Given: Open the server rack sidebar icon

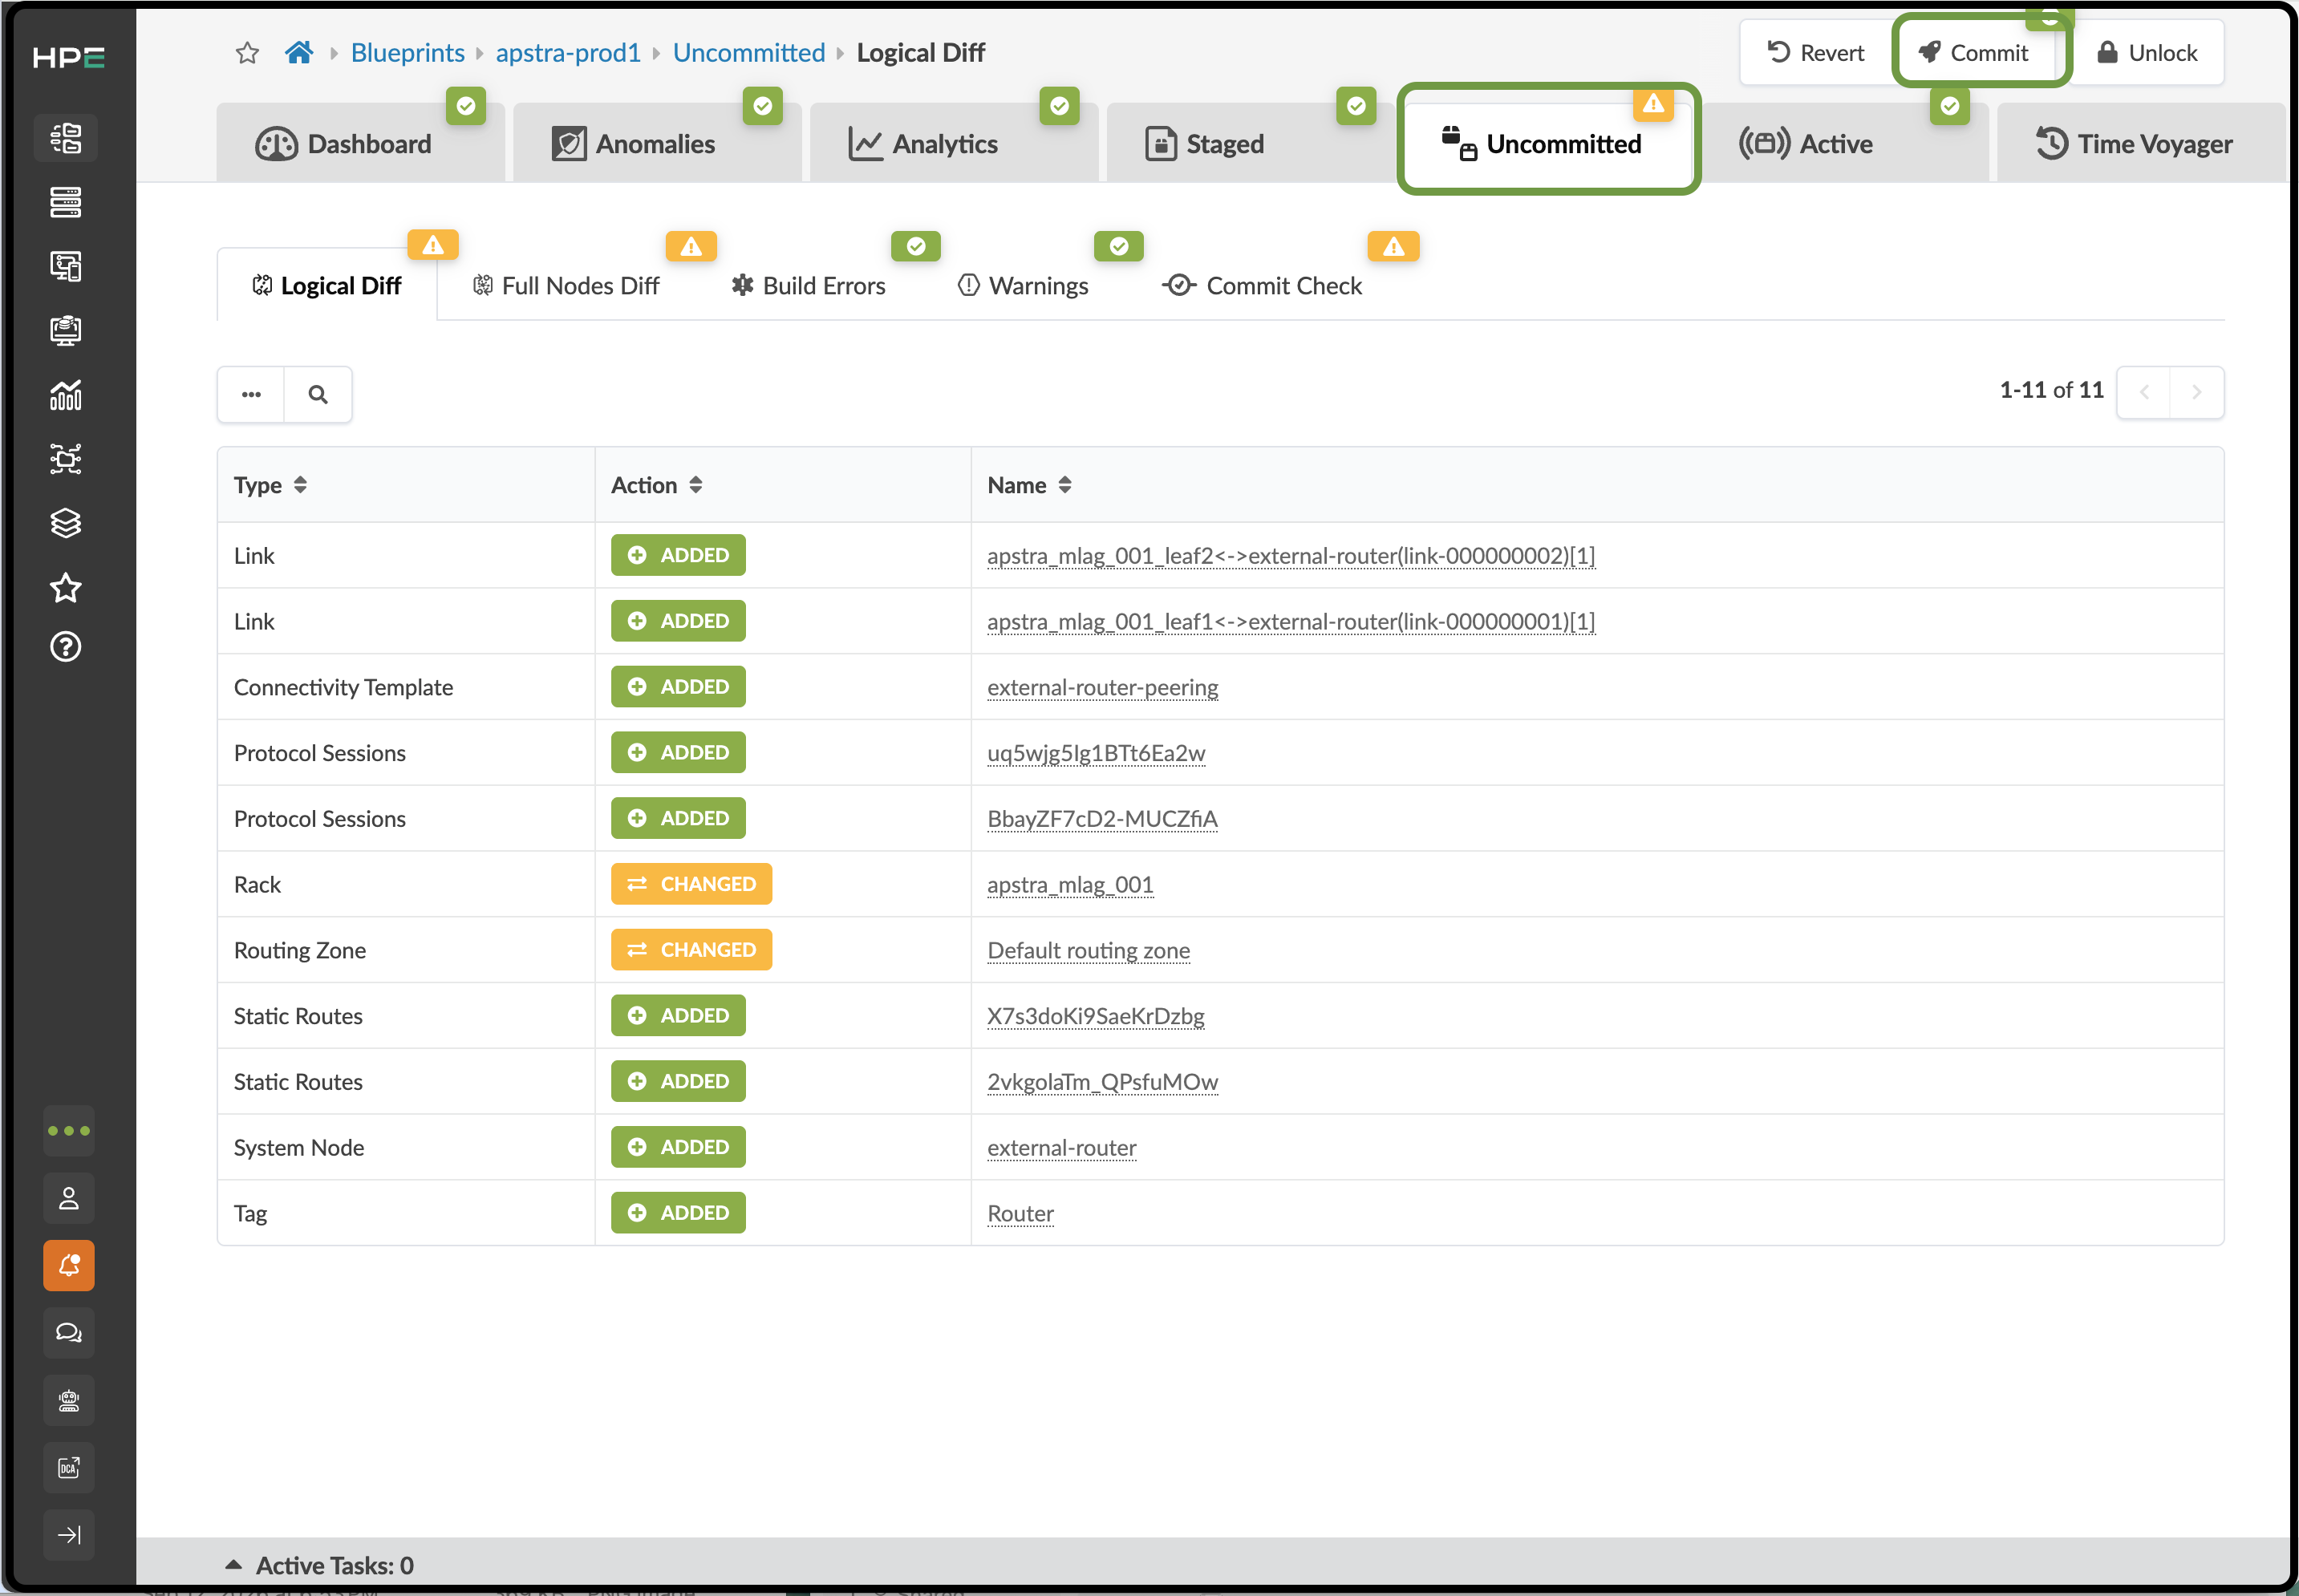Looking at the screenshot, I should [66, 202].
